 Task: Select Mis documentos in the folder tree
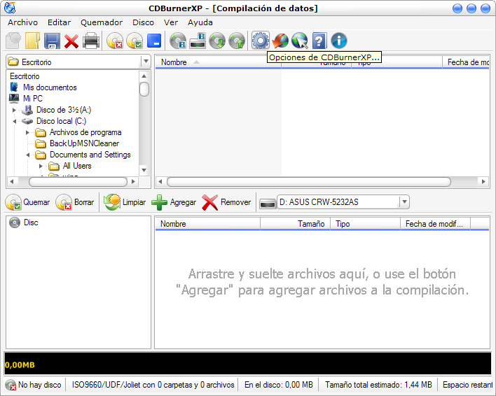[x=50, y=87]
